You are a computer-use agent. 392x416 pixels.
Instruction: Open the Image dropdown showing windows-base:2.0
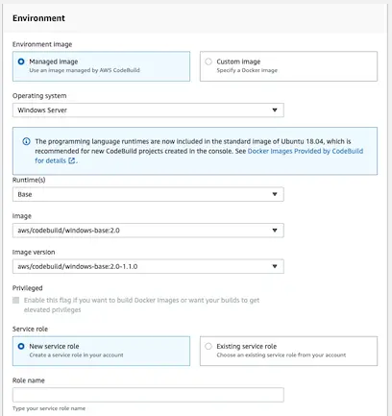148,231
